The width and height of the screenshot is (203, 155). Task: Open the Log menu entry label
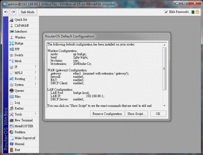click(x=17, y=103)
